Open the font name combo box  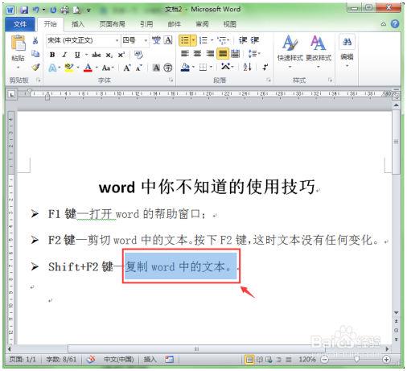[83, 40]
